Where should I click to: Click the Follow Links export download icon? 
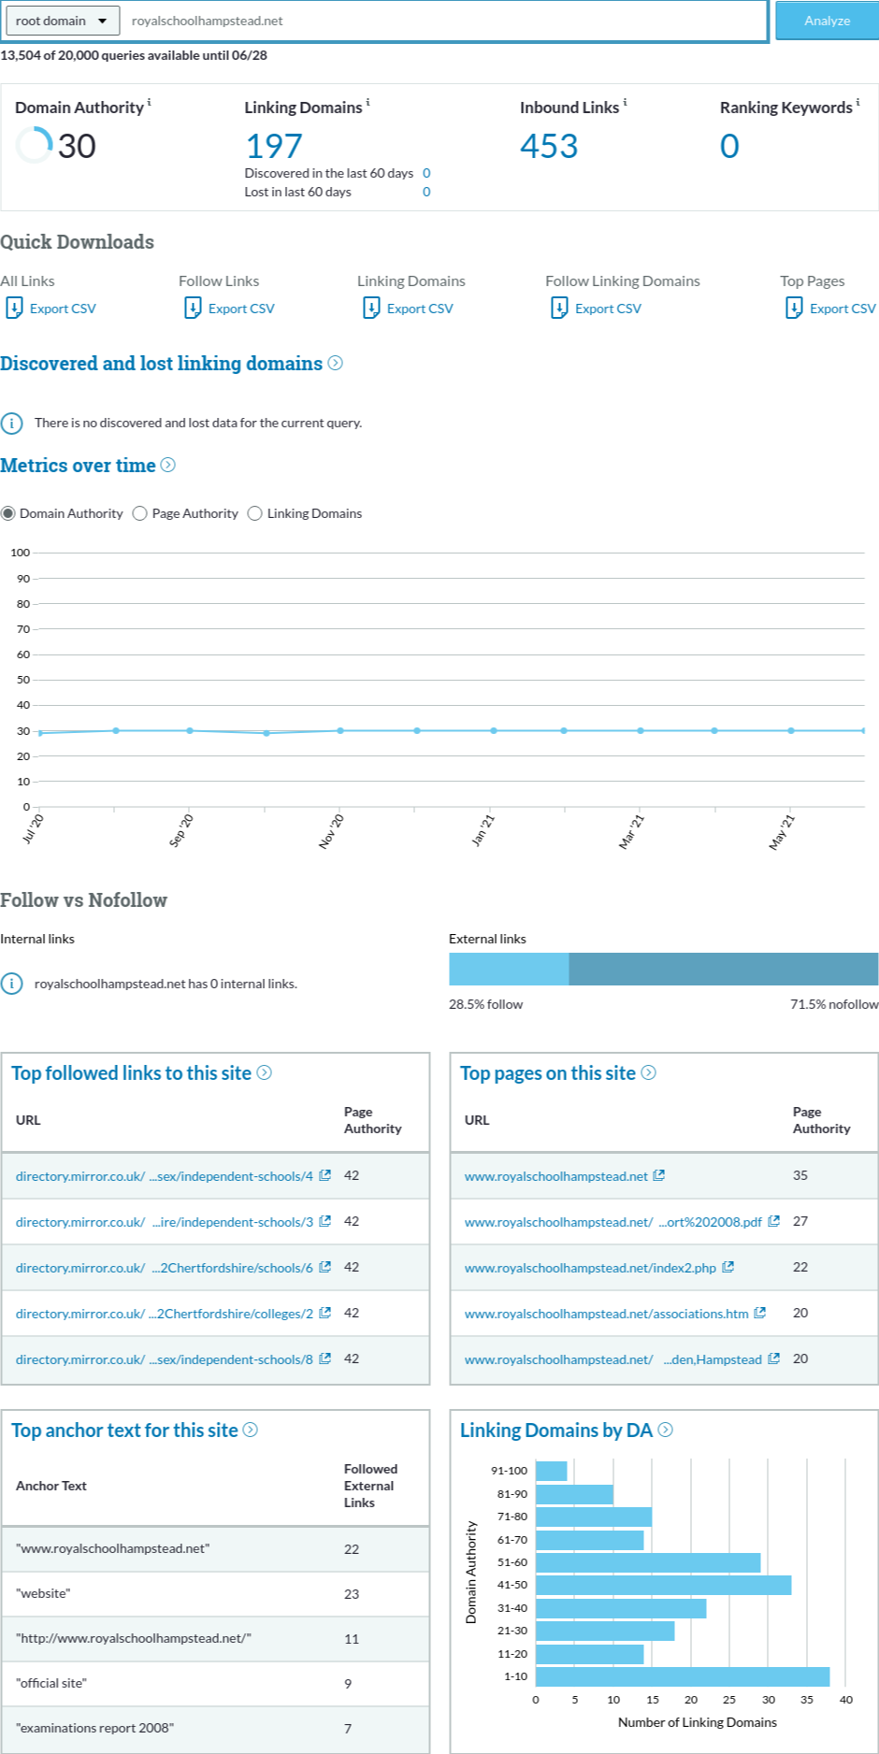coord(193,308)
